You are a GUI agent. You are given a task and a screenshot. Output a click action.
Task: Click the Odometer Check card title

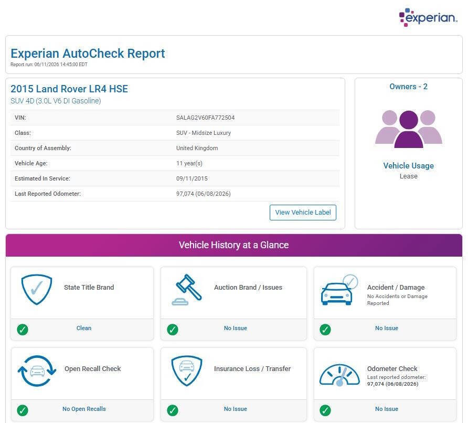[392, 368]
